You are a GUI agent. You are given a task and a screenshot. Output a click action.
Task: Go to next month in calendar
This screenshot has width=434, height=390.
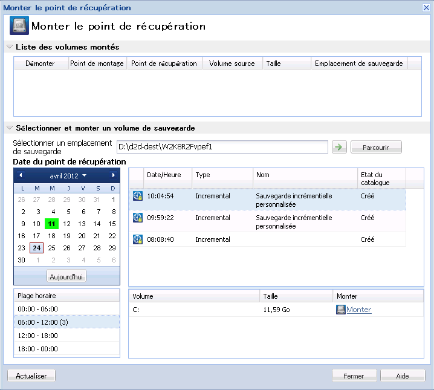113,175
